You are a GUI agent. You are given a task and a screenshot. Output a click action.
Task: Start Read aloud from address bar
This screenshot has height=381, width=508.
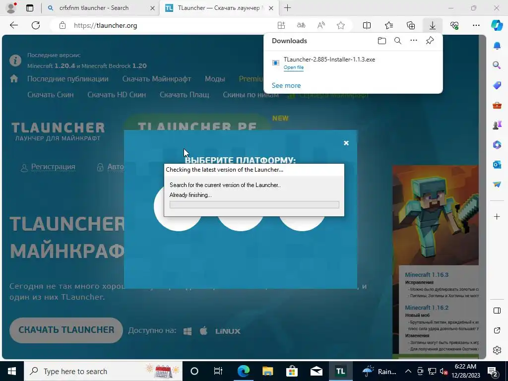[321, 25]
